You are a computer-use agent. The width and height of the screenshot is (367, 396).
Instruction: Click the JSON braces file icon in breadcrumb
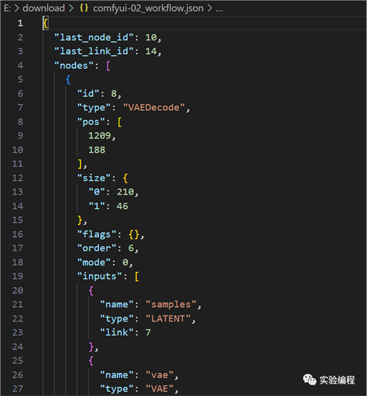click(84, 8)
